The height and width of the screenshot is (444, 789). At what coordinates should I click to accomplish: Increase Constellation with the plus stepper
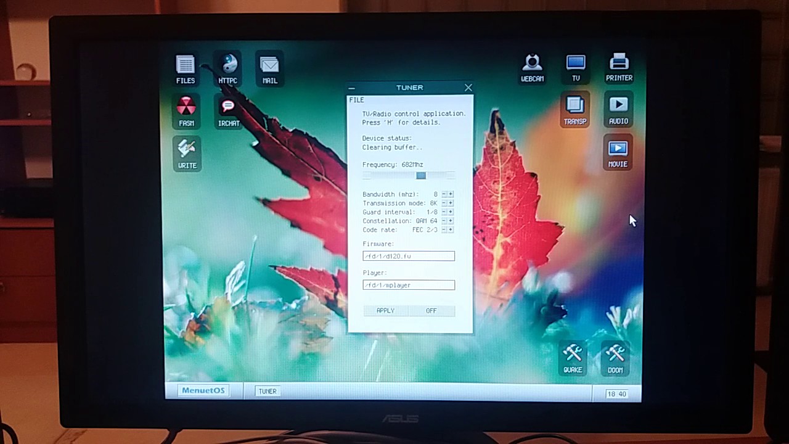pos(449,220)
